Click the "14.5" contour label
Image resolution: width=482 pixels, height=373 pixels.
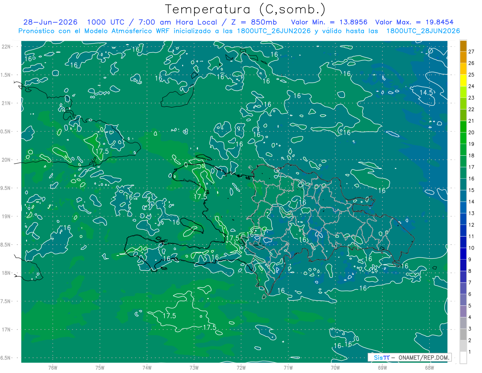[x=426, y=93]
